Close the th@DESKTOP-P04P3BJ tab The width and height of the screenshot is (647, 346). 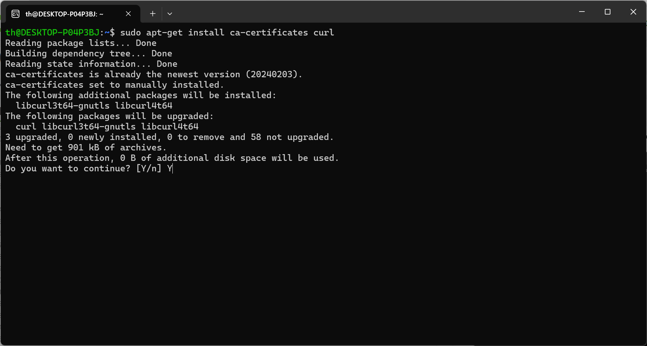[128, 14]
